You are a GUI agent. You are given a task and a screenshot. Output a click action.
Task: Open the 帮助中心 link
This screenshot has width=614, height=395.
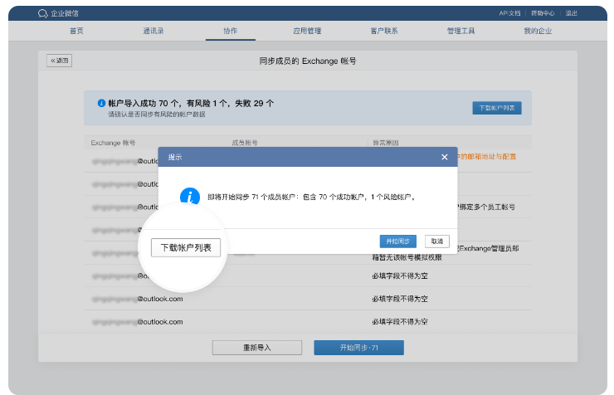pyautogui.click(x=543, y=13)
